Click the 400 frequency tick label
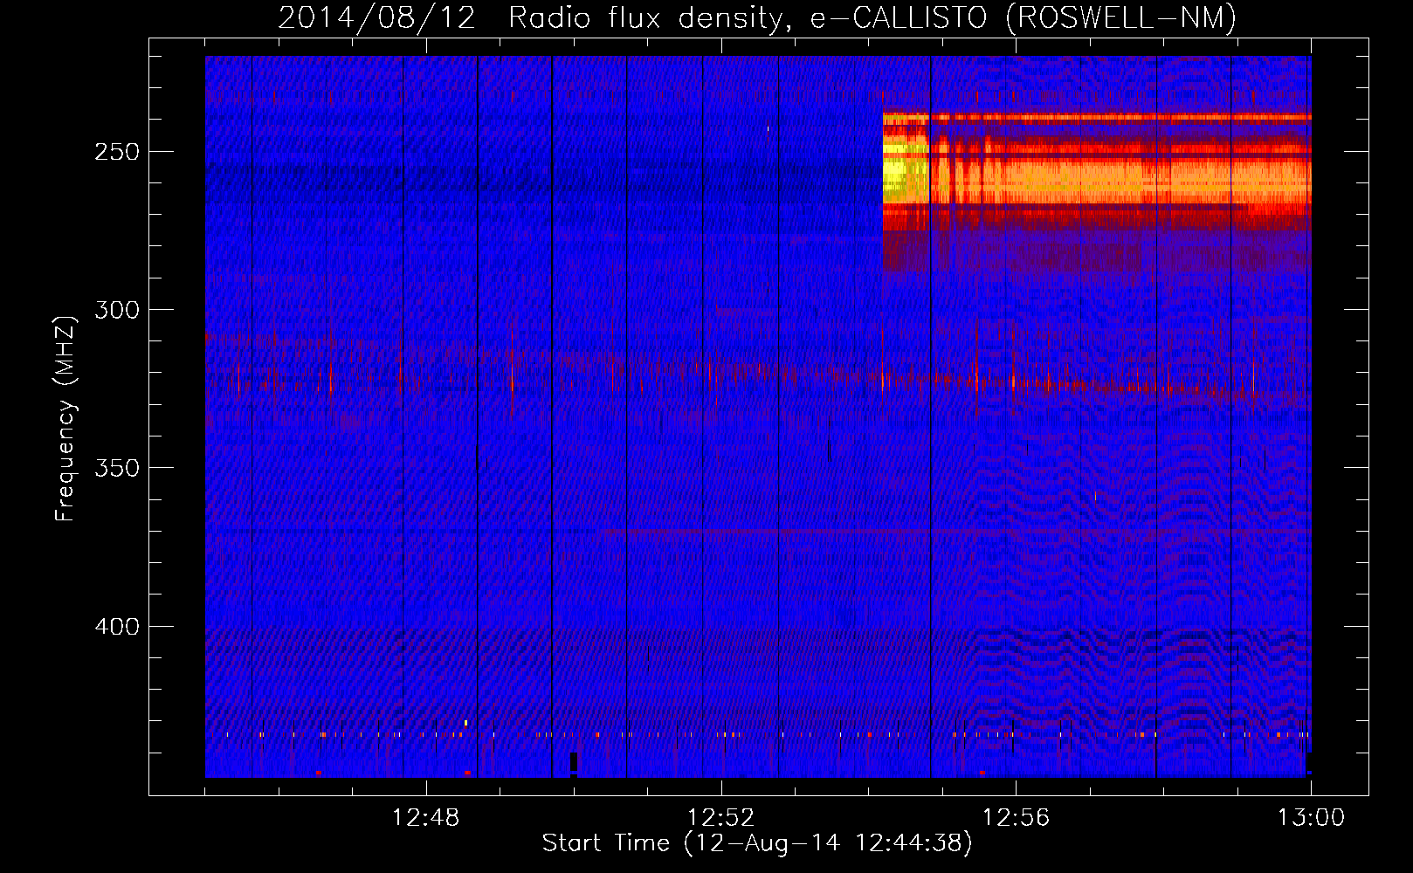 pyautogui.click(x=117, y=627)
